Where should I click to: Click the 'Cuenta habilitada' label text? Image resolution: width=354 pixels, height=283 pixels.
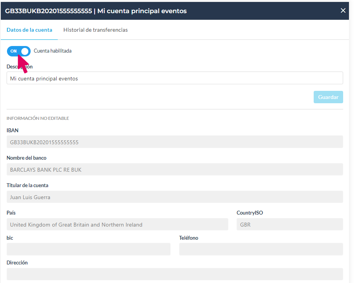click(53, 51)
